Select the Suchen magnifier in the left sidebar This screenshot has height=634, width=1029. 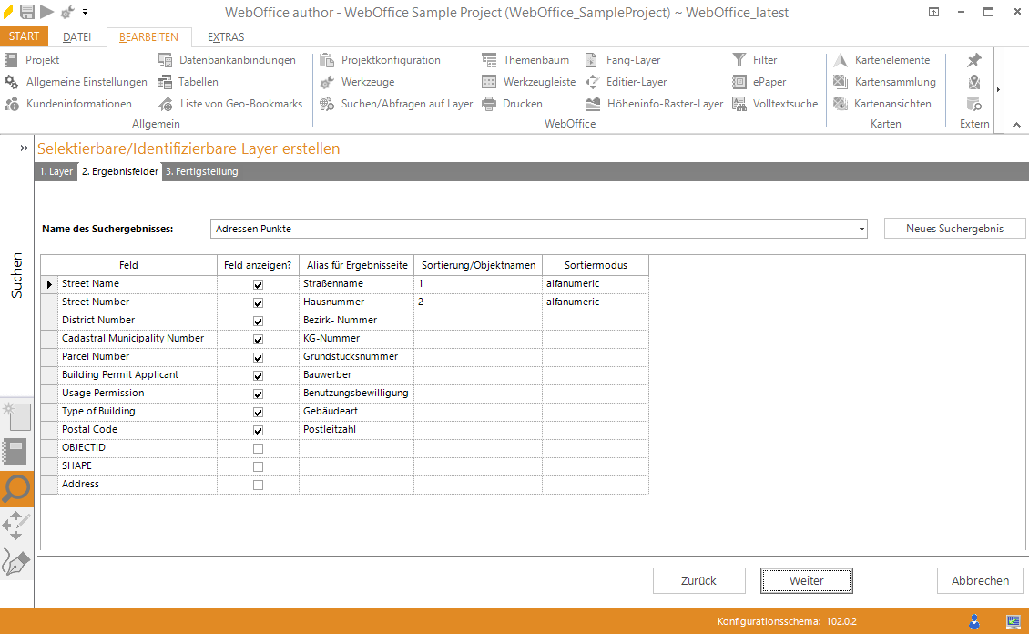click(16, 489)
